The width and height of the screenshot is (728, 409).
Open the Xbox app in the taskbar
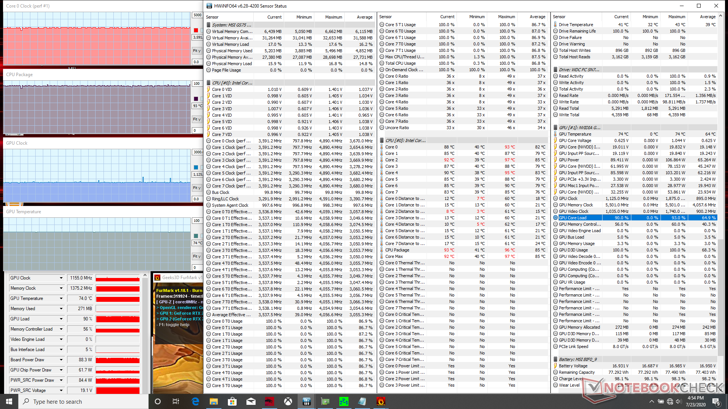click(288, 401)
